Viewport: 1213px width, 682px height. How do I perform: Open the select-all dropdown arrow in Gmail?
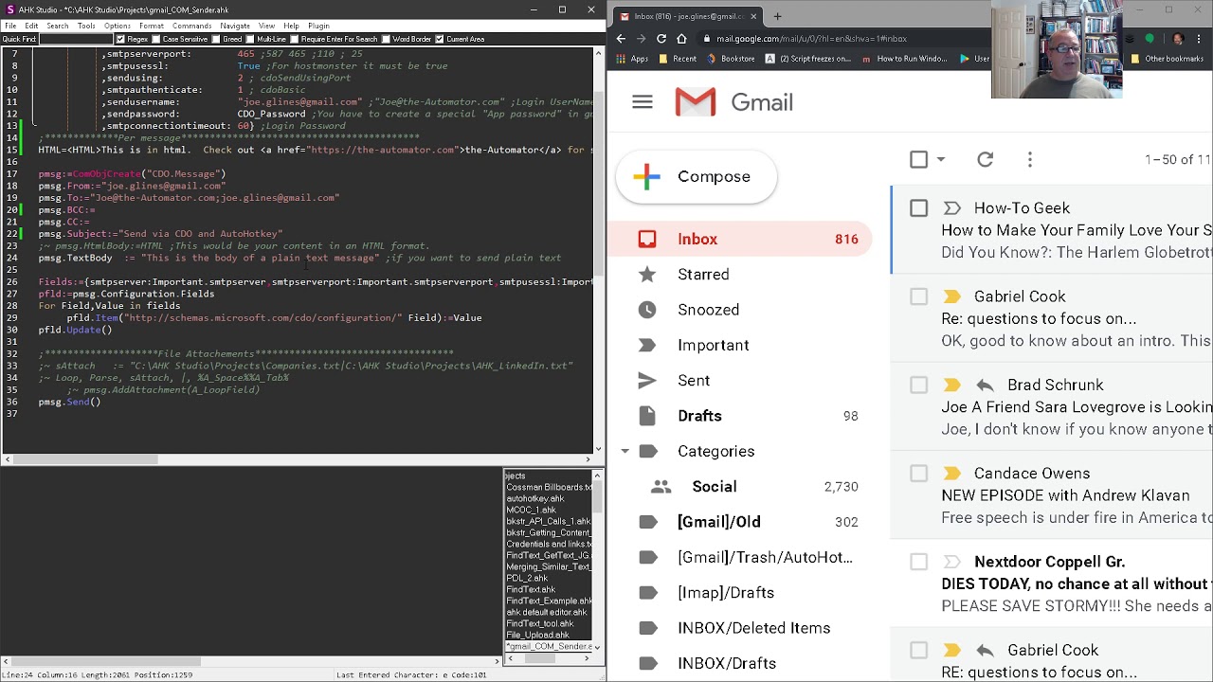(x=941, y=160)
